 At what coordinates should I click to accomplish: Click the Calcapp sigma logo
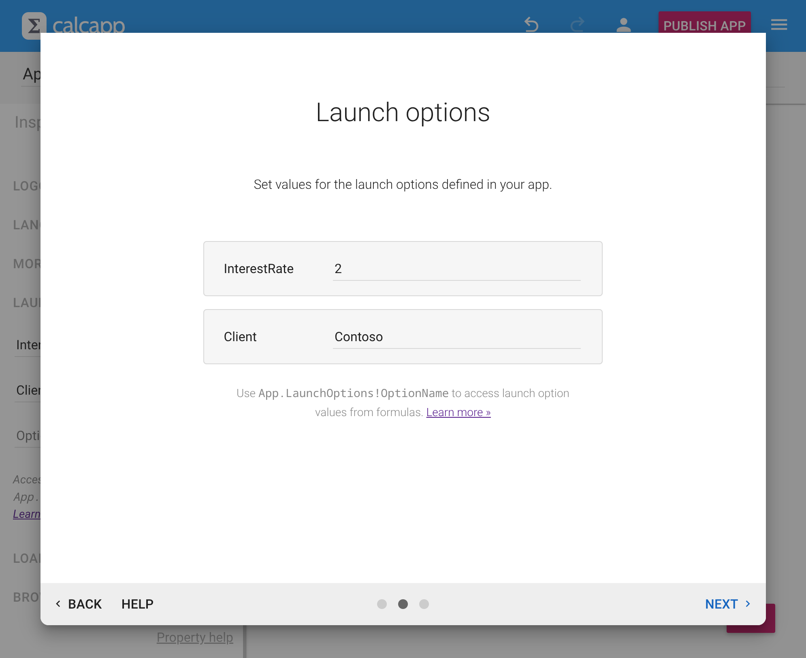click(x=34, y=25)
